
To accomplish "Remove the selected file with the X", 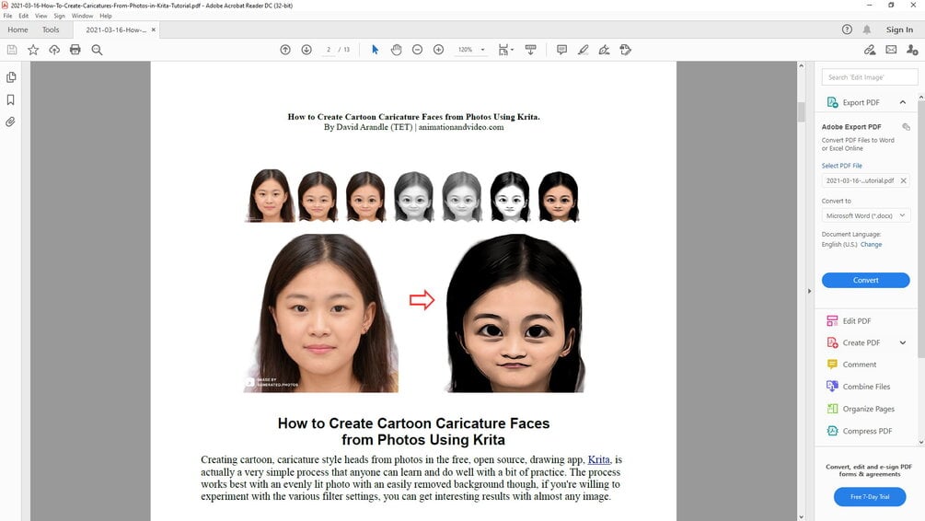I will 903,180.
